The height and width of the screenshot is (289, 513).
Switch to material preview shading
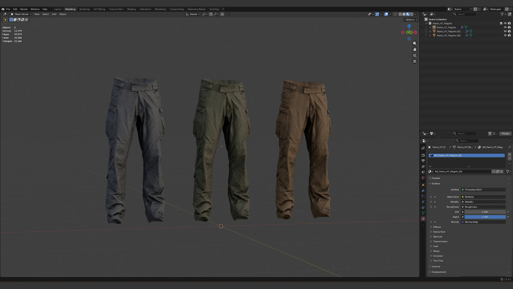pos(408,14)
